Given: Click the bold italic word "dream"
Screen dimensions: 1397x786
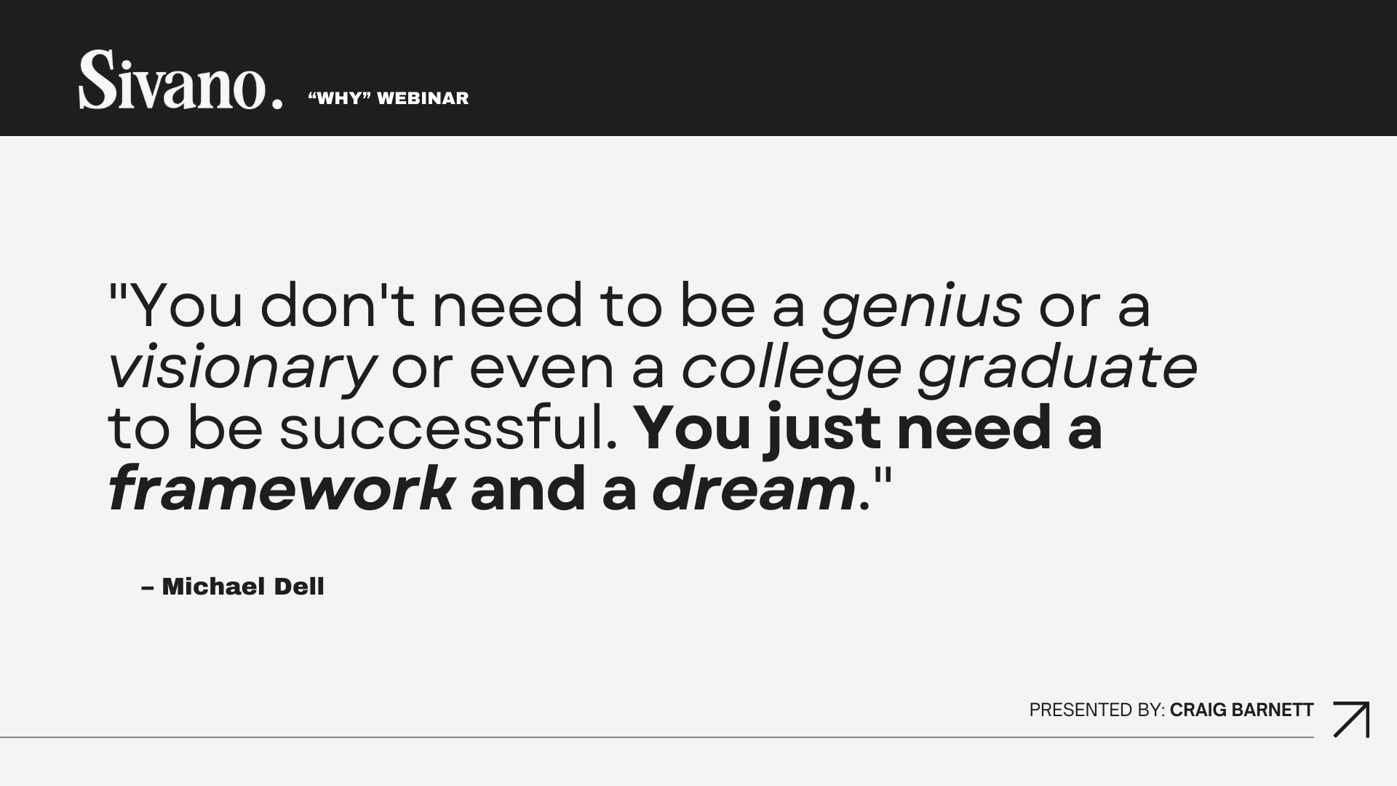Looking at the screenshot, I should pos(754,489).
